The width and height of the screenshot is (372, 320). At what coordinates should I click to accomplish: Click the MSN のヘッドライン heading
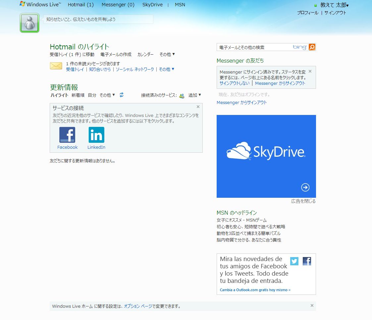[237, 213]
